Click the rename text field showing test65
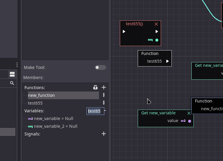 click(x=95, y=111)
